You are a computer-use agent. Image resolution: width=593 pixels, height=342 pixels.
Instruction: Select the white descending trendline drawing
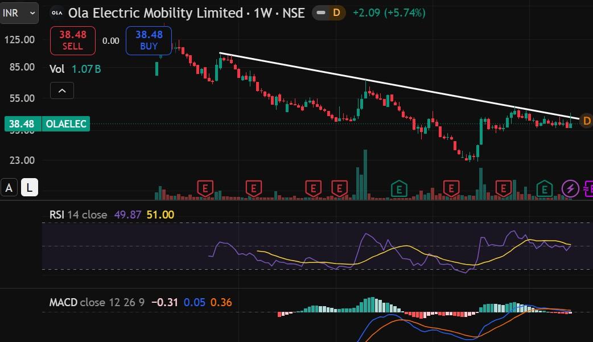(400, 86)
